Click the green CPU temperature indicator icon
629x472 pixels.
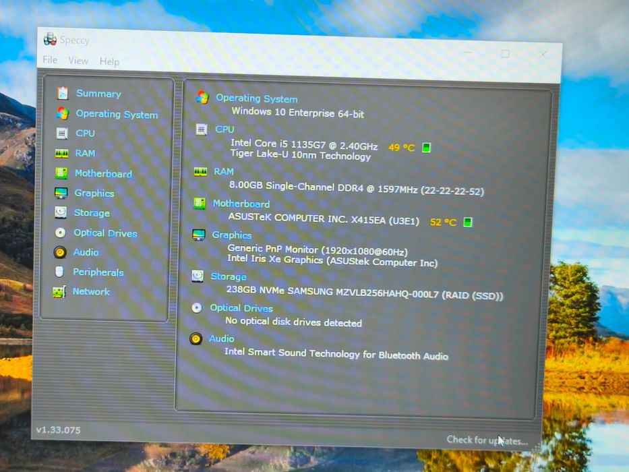pos(427,147)
